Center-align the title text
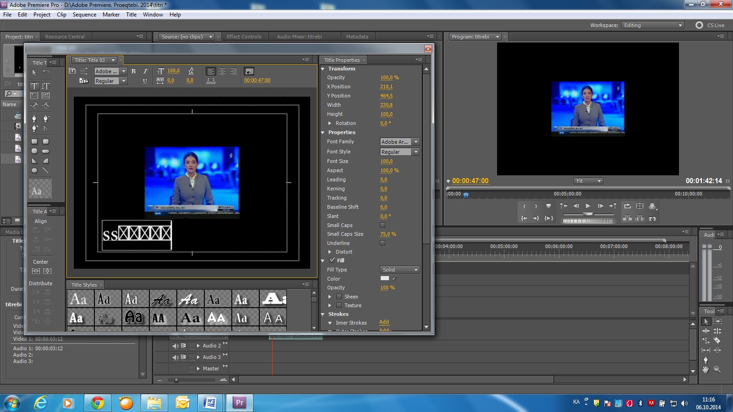This screenshot has width=733, height=412. [x=222, y=71]
